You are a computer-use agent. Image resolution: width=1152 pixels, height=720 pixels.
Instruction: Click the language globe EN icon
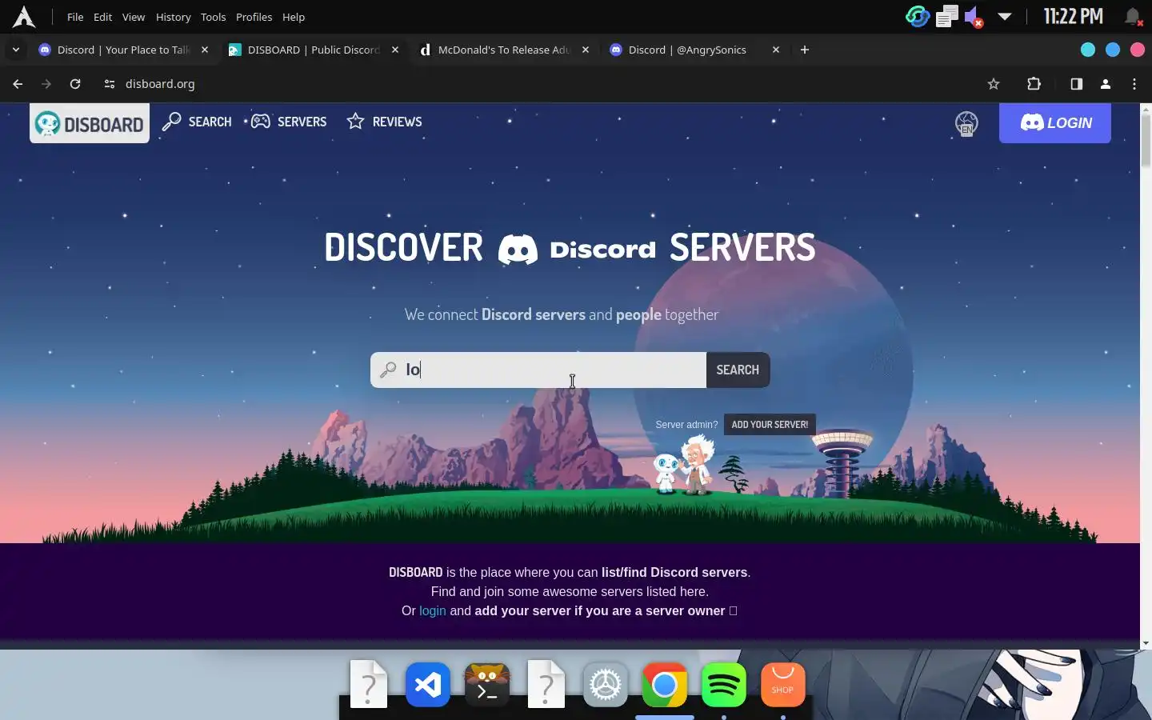point(966,123)
